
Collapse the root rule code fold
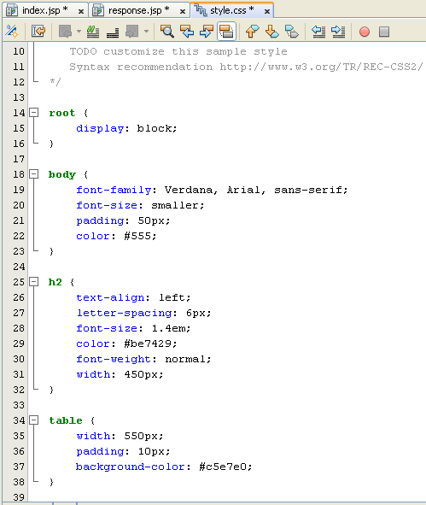[x=33, y=113]
